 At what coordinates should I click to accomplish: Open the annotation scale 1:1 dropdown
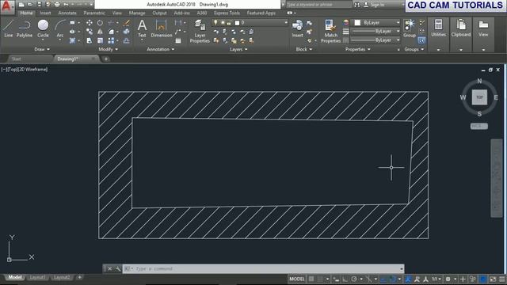[x=436, y=279]
